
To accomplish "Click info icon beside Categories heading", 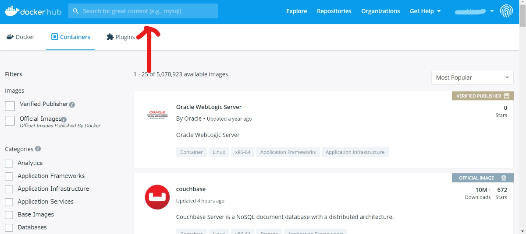I will coord(38,149).
